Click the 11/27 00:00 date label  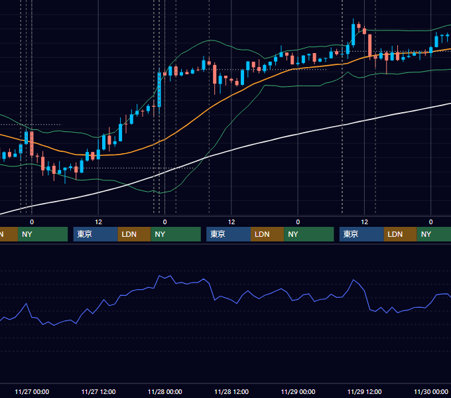(32, 391)
